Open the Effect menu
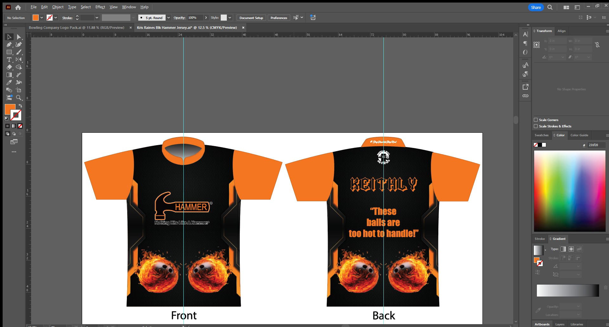 coord(100,7)
